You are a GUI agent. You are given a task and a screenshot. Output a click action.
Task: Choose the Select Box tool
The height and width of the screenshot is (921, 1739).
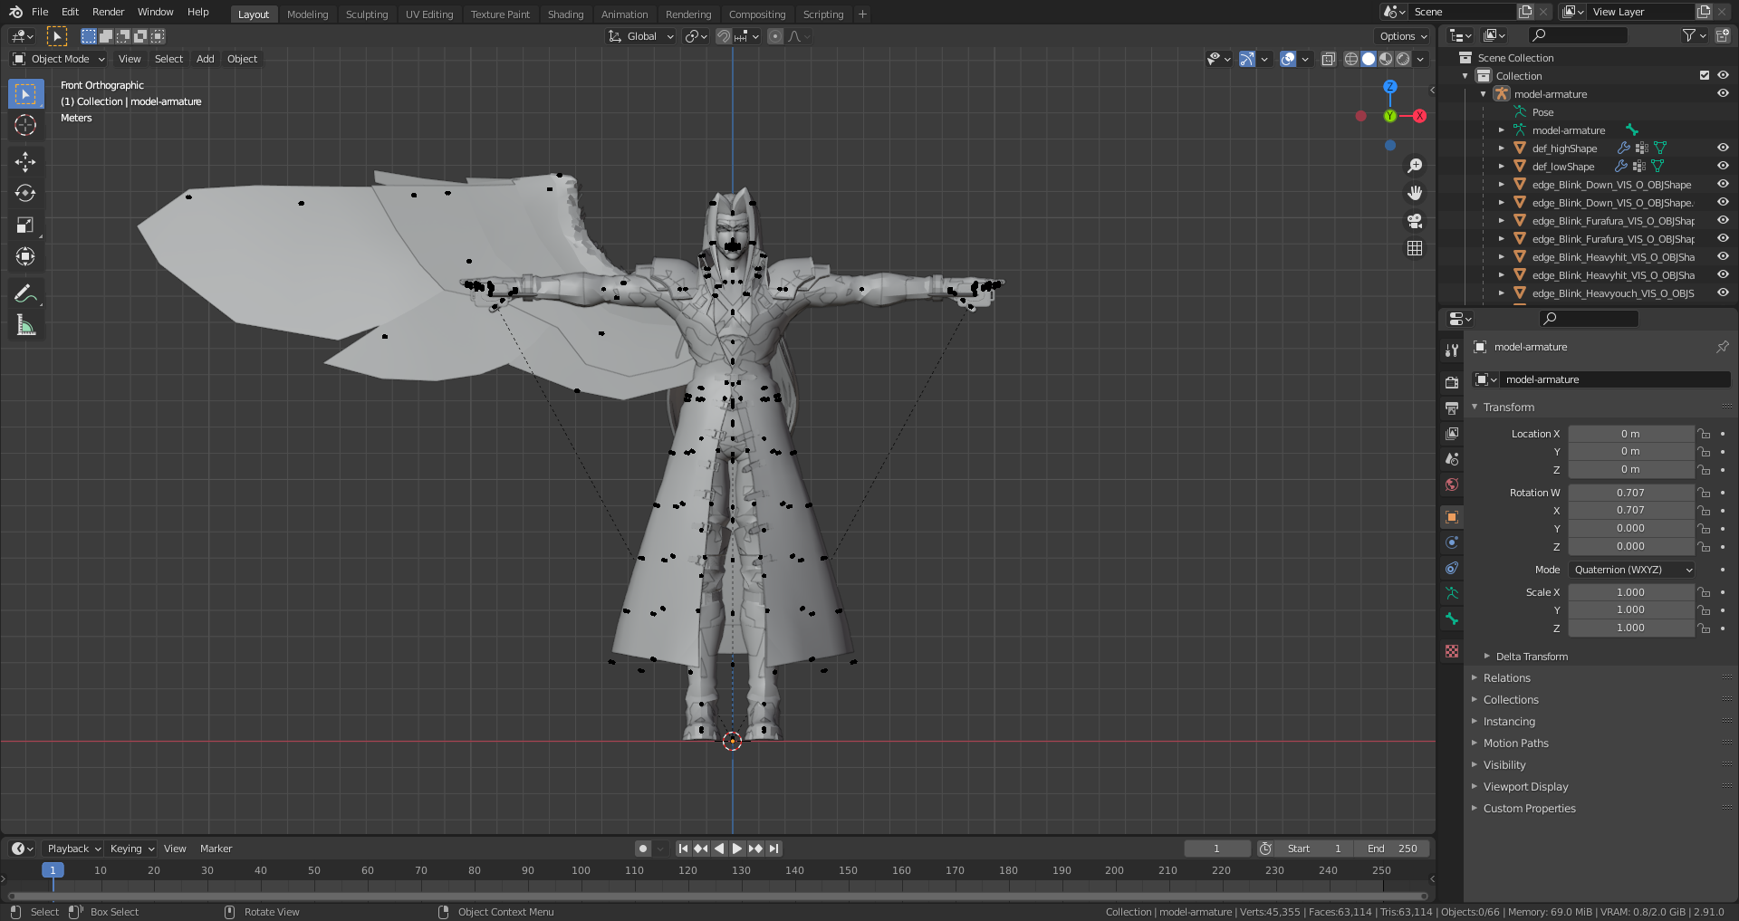pyautogui.click(x=25, y=93)
